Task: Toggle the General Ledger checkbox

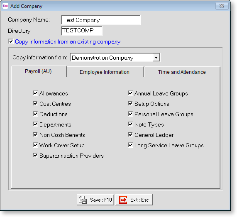Action: [x=130, y=135]
